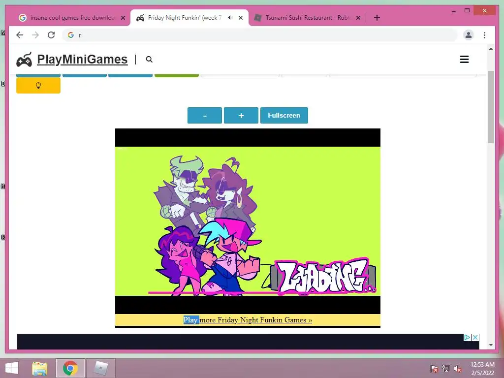The image size is (504, 378).
Task: Click the network tray icon
Action: pyautogui.click(x=446, y=368)
